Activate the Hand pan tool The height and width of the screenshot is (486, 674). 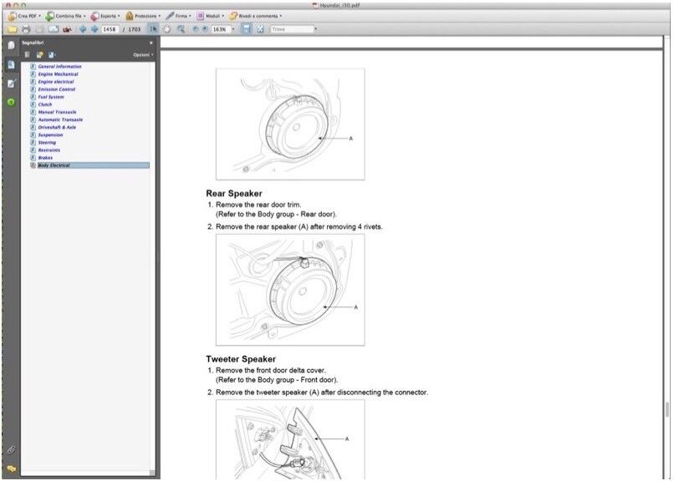click(x=166, y=29)
